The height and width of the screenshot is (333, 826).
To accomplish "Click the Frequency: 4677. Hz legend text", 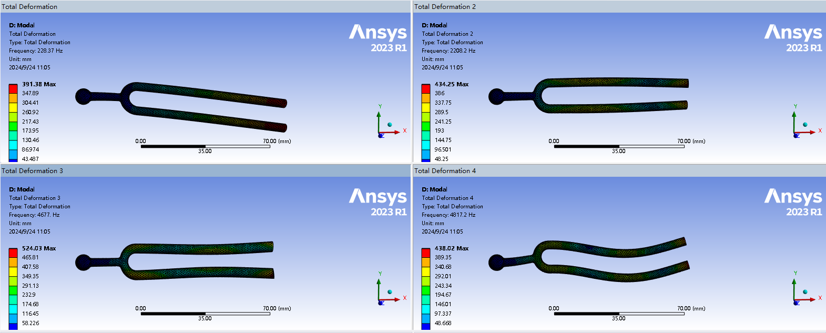I will [34, 215].
